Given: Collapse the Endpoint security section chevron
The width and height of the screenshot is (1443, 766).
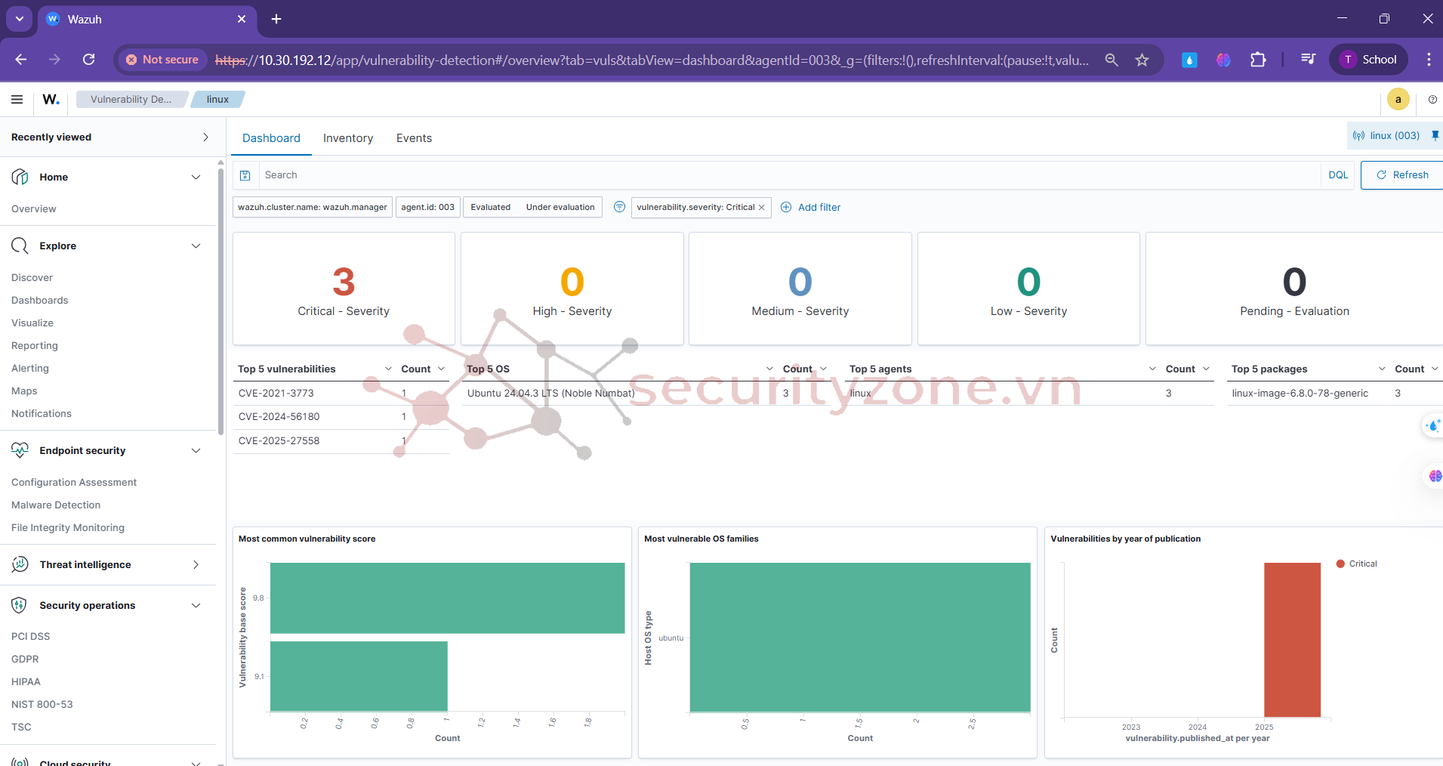Looking at the screenshot, I should tap(196, 450).
